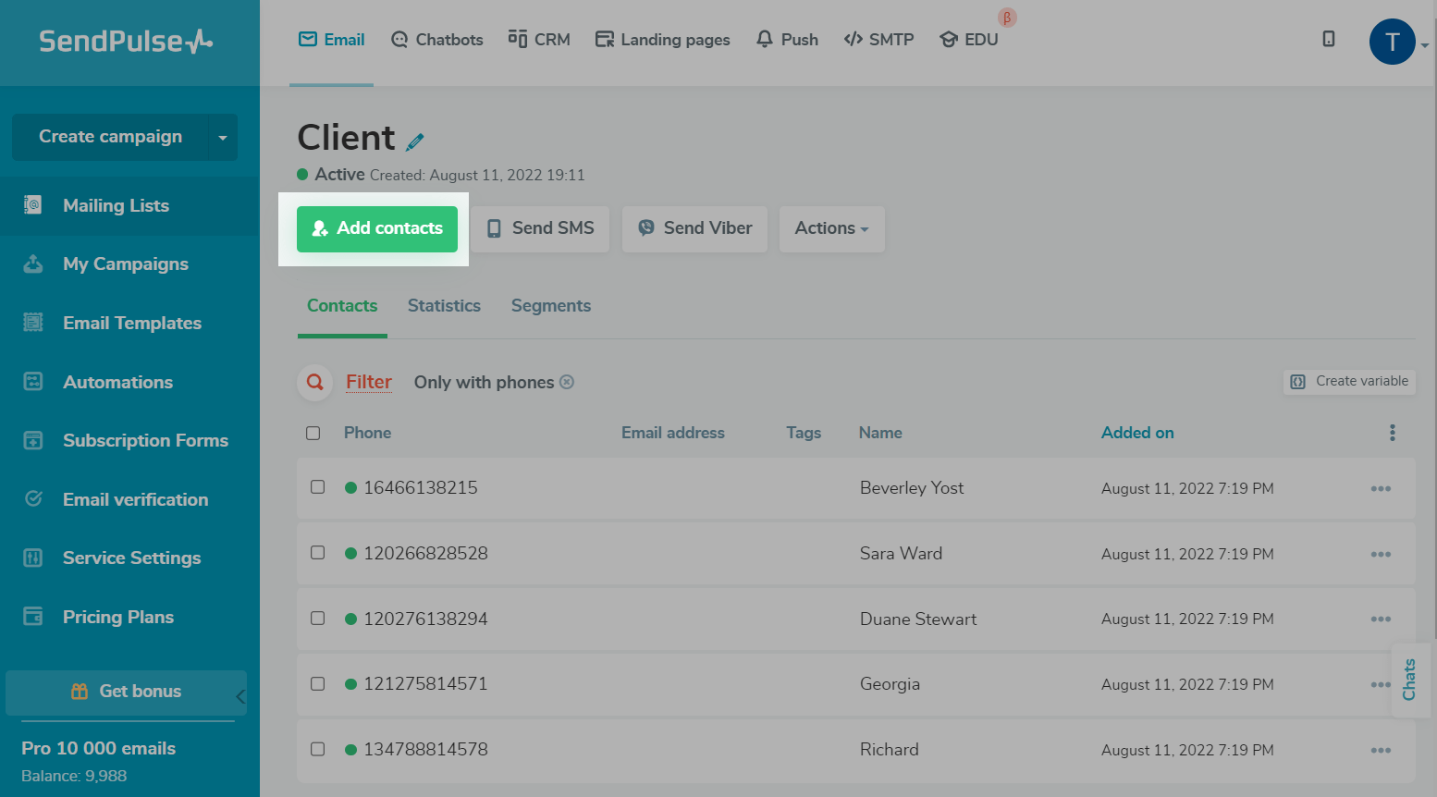Go to Chatbots in the top navigation
The height and width of the screenshot is (797, 1437).
point(437,40)
